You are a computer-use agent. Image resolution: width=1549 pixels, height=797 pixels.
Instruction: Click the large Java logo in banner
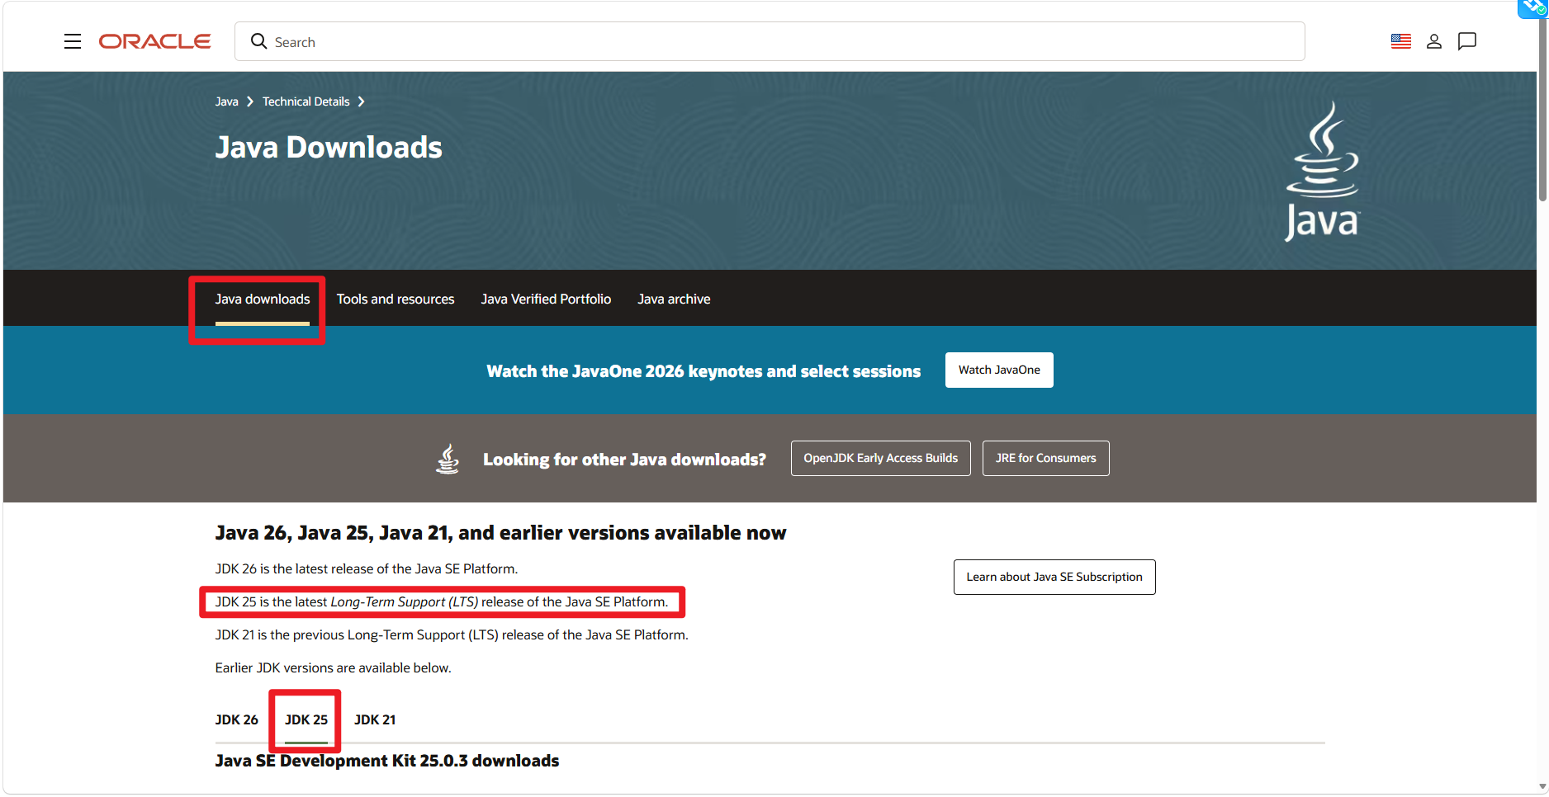point(1322,171)
